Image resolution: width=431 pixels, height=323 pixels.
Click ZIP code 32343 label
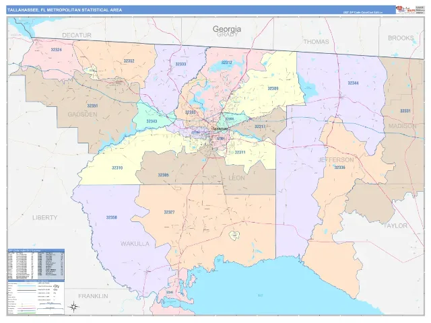point(152,121)
